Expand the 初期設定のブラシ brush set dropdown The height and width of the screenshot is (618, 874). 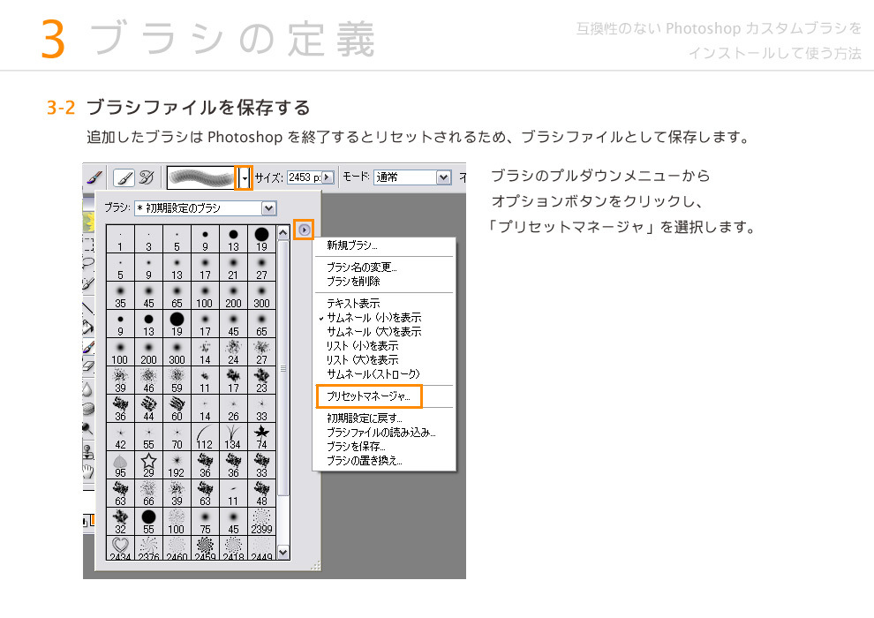269,208
